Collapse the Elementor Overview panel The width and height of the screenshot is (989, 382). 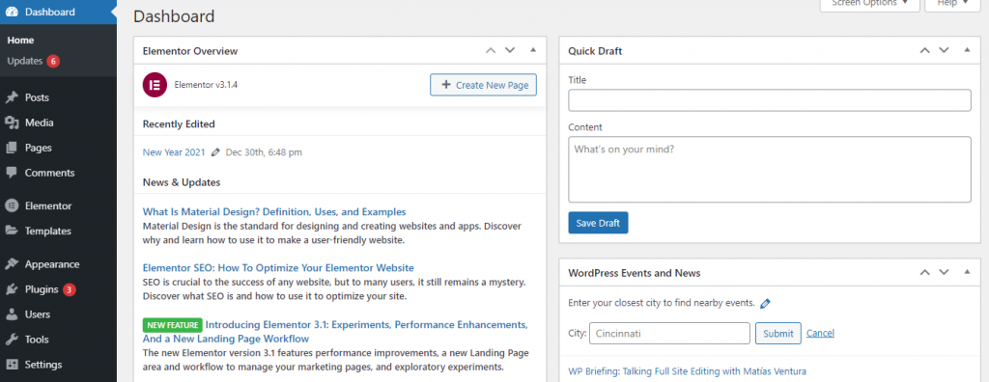[533, 50]
